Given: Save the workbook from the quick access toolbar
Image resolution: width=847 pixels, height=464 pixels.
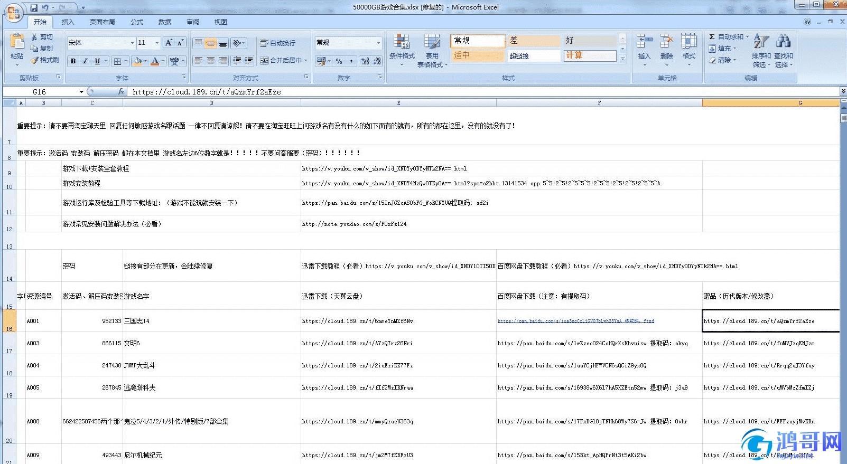Looking at the screenshot, I should tap(34, 7).
